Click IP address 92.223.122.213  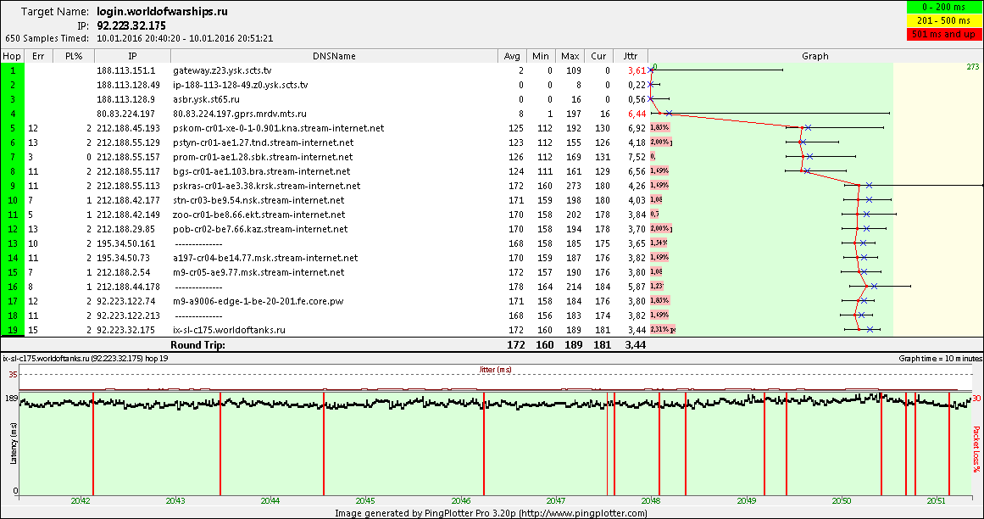[x=128, y=315]
